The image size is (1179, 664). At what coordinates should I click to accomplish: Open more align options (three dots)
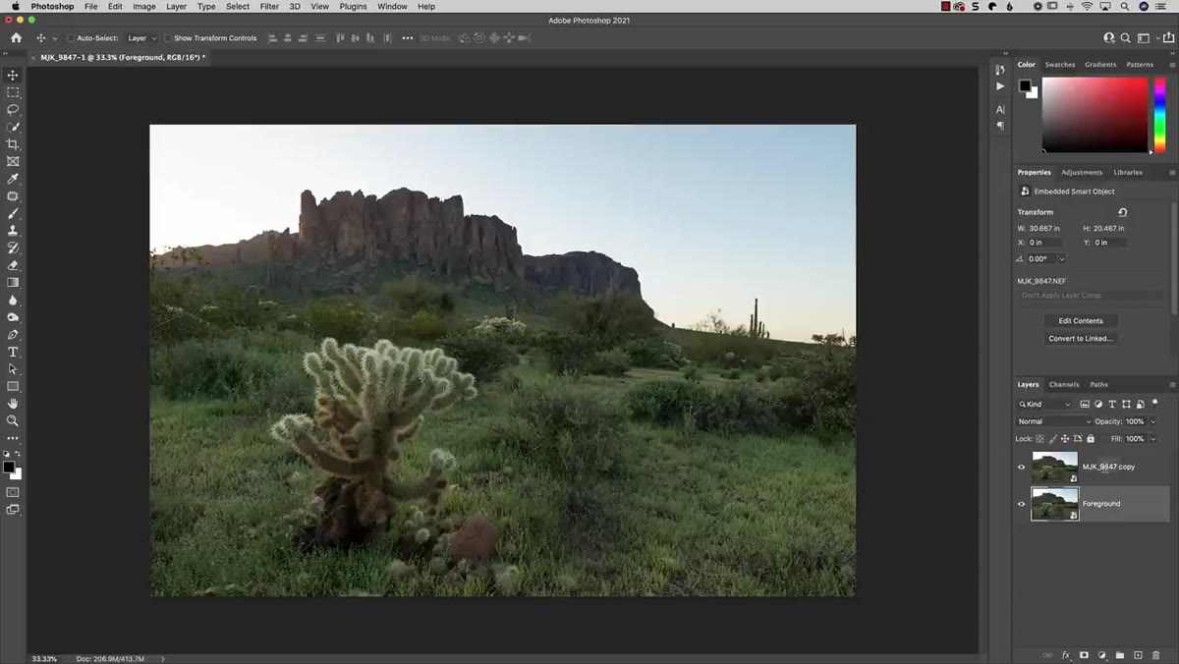(407, 38)
